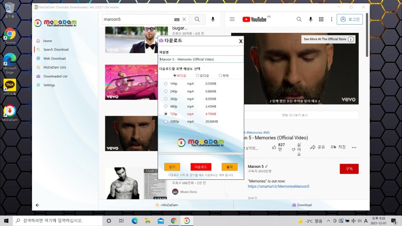Select the 자막 subtitle option

[x=224, y=75]
